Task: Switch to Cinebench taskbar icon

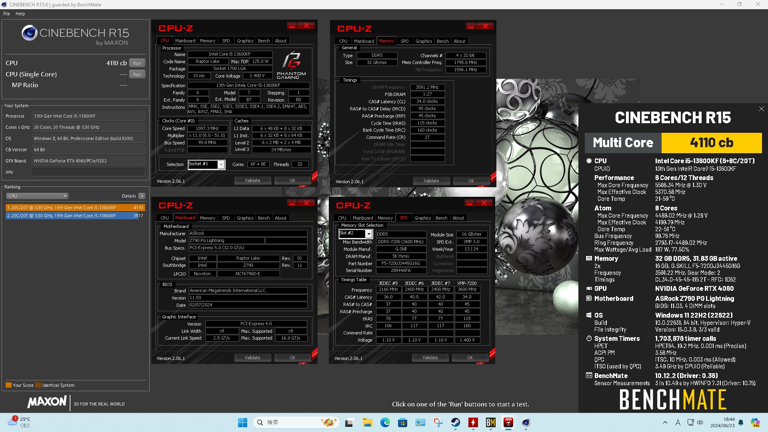Action: point(526,422)
